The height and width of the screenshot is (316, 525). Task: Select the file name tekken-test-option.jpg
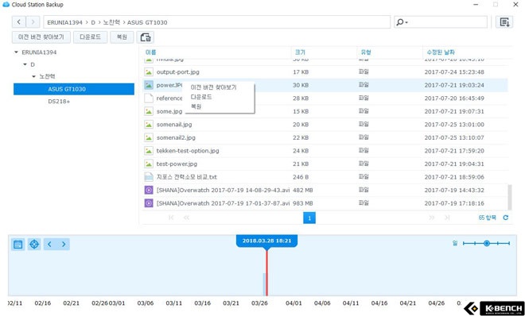pyautogui.click(x=188, y=151)
